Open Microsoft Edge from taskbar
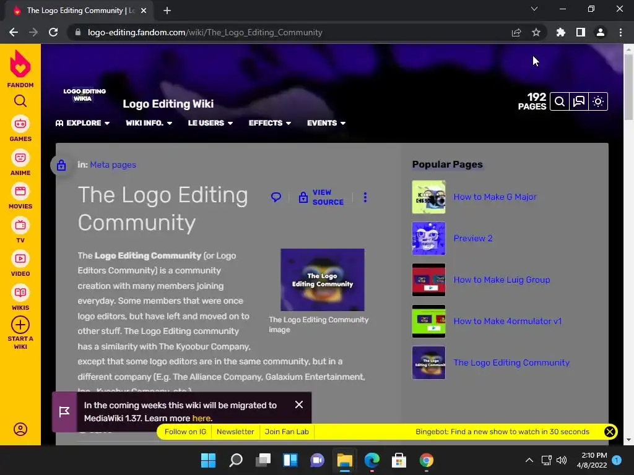The width and height of the screenshot is (634, 475). pos(371,460)
